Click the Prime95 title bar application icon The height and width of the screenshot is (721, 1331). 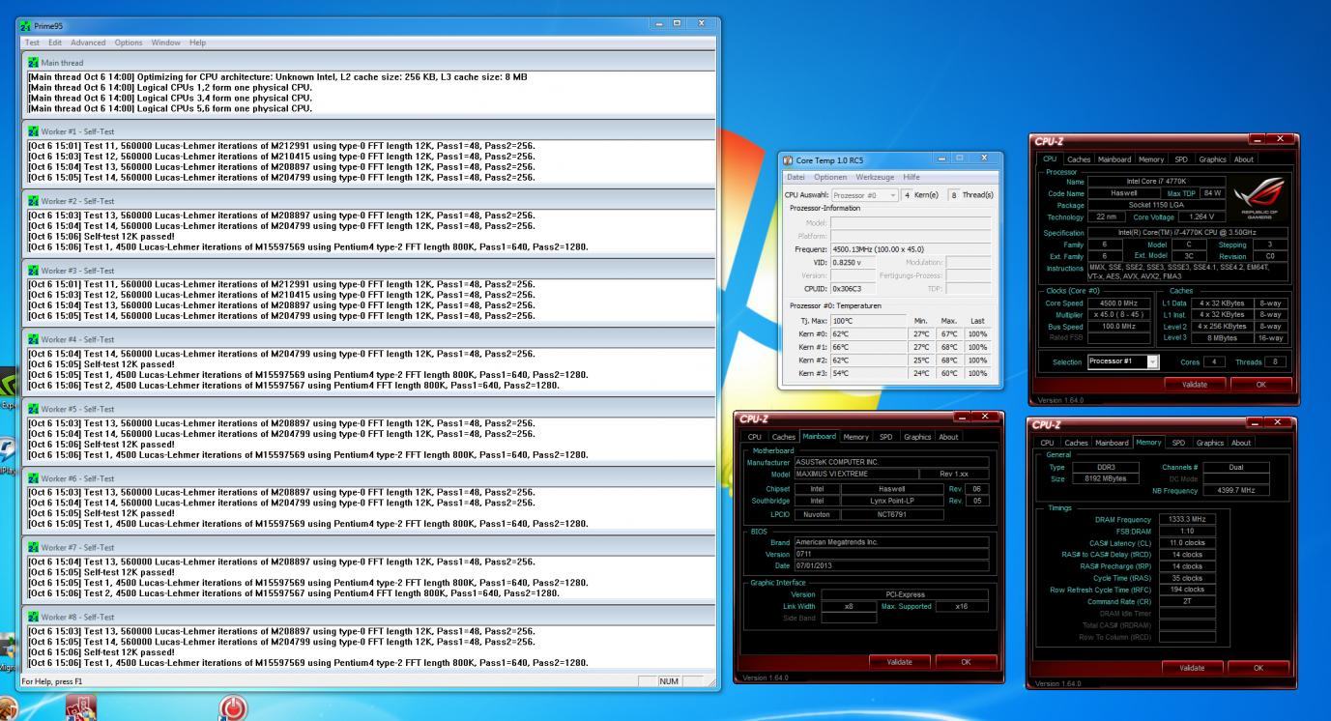coord(24,25)
